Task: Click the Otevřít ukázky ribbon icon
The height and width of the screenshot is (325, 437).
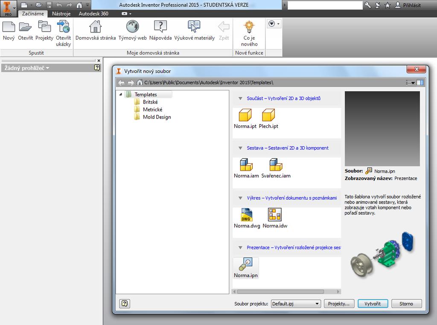Action: coord(63,34)
